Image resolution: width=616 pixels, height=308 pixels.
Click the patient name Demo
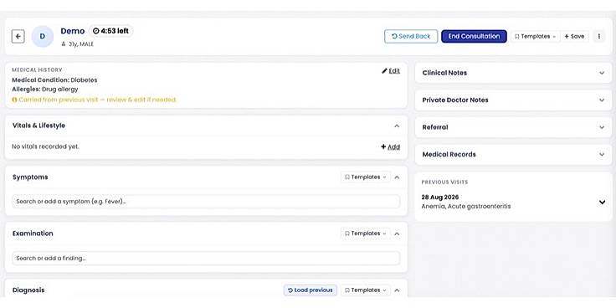[73, 31]
